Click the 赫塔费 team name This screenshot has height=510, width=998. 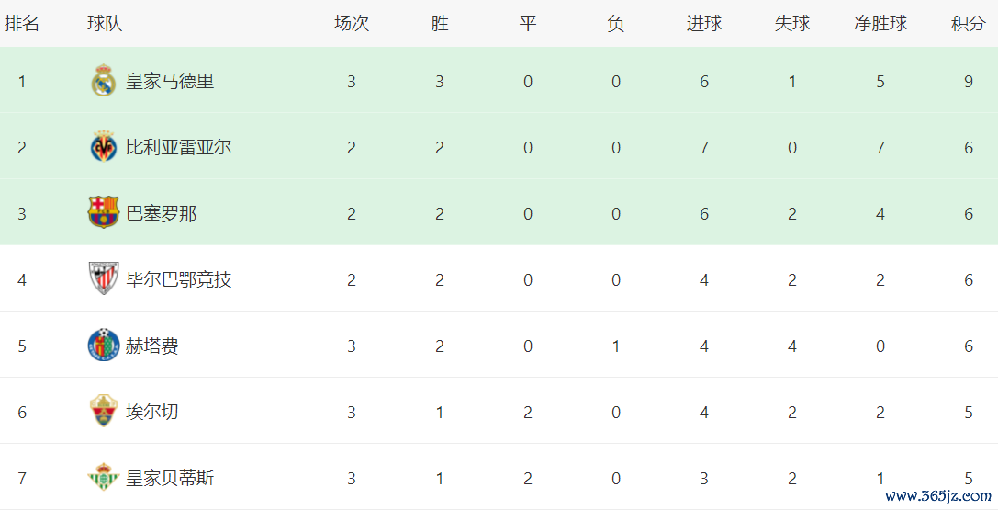click(x=152, y=346)
